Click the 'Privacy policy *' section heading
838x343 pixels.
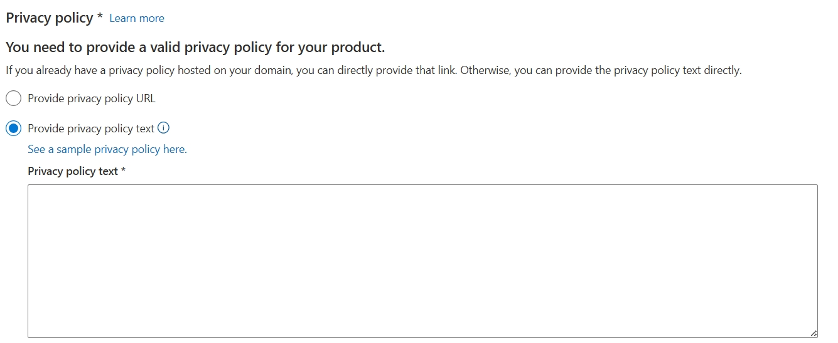(54, 18)
